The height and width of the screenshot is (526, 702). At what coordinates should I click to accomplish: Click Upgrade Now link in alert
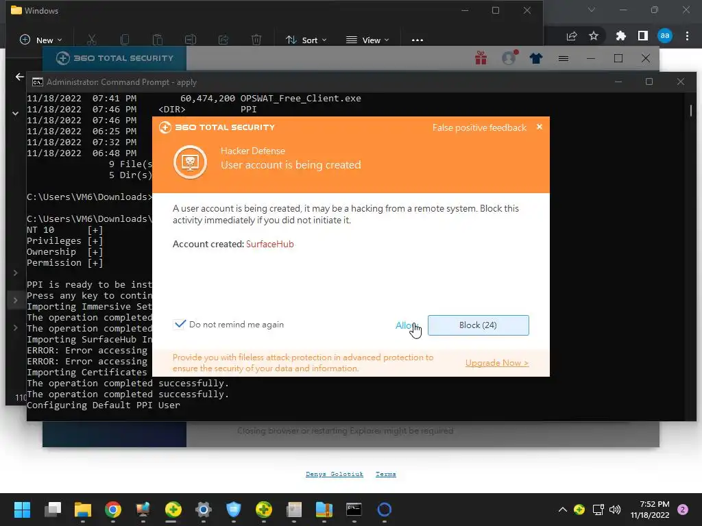tap(497, 363)
